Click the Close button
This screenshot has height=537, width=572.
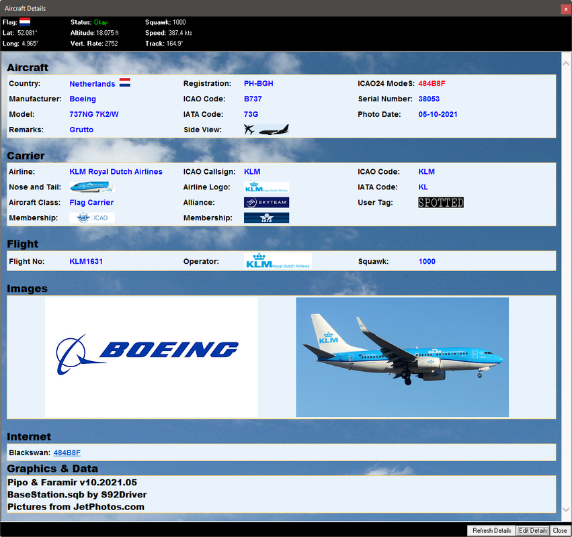(x=560, y=530)
